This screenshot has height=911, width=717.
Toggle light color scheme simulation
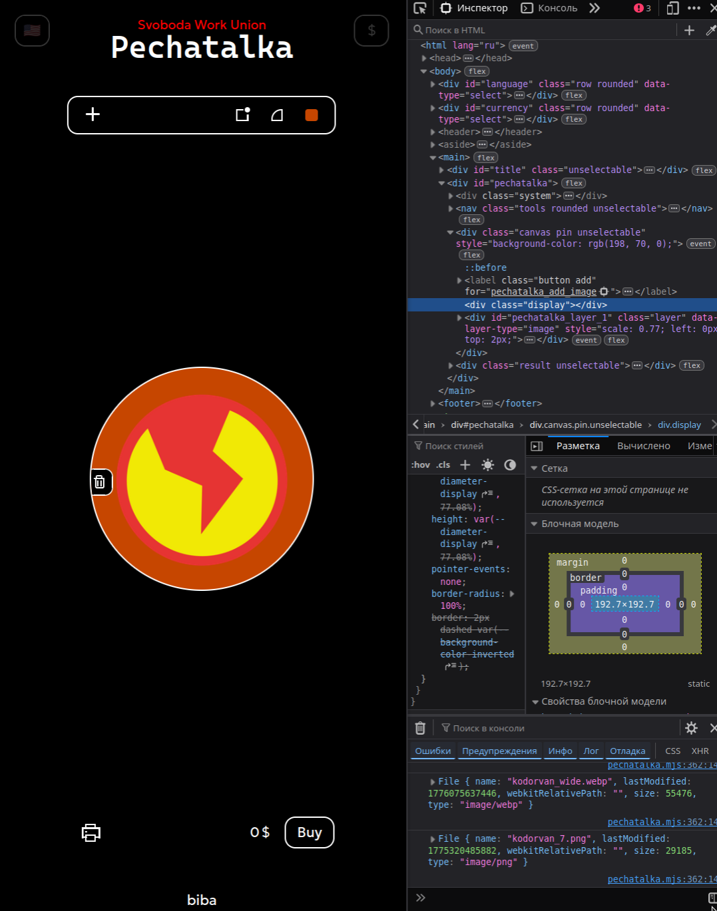tap(488, 464)
